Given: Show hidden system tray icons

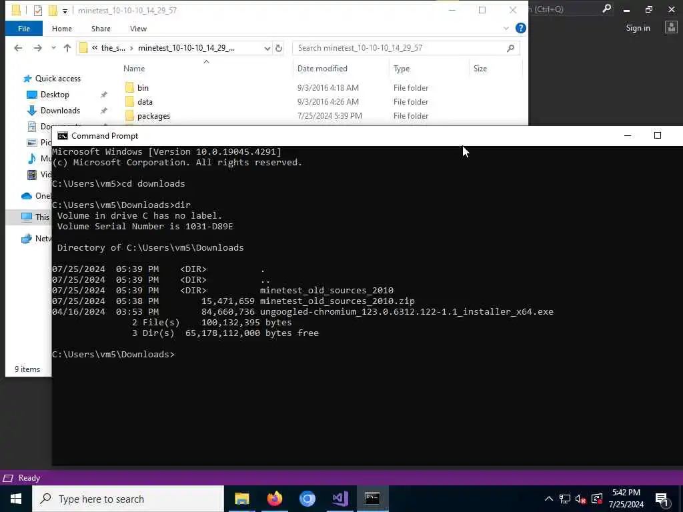Looking at the screenshot, I should pyautogui.click(x=549, y=499).
